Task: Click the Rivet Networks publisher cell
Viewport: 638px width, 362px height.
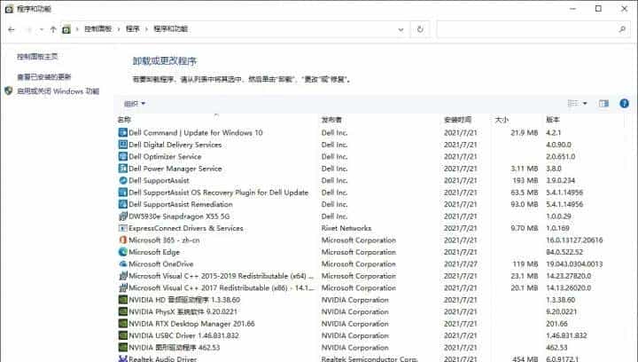Action: [x=346, y=228]
